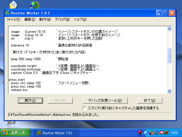Click the line 'tolerance 10'
This screenshot has height=137, width=182.
tap(20, 45)
